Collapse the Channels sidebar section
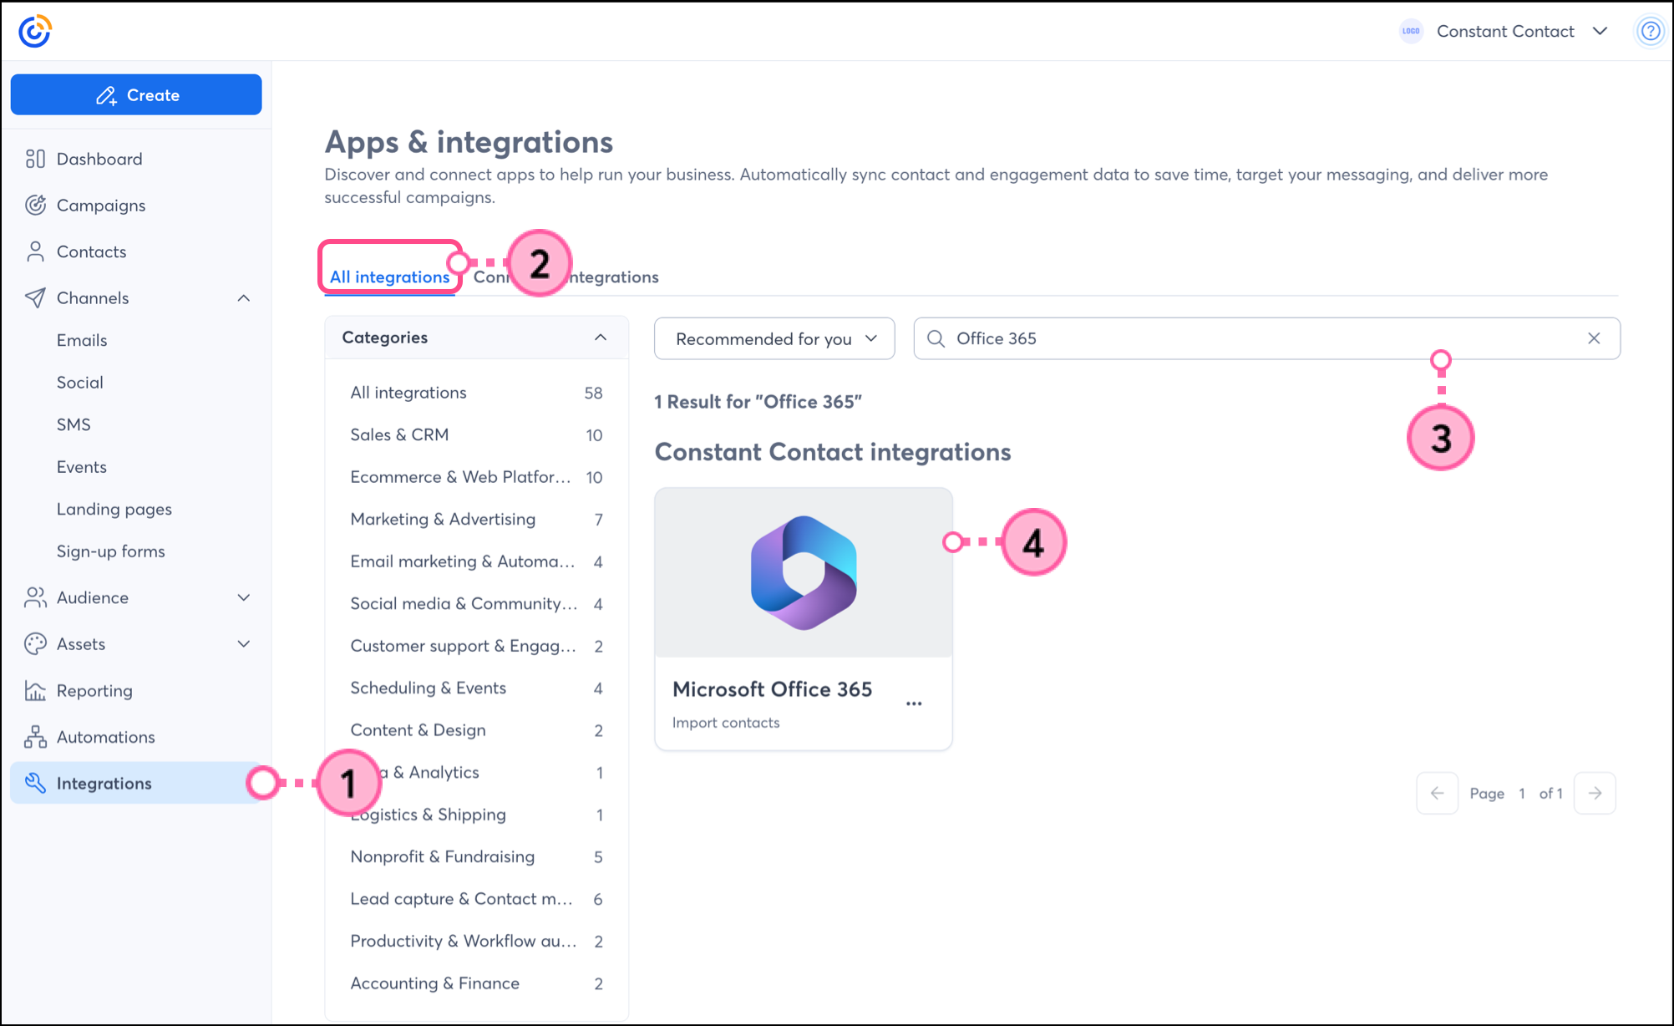 point(243,298)
